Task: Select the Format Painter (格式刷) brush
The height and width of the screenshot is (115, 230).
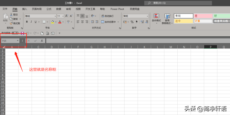Action: click(x=11, y=23)
